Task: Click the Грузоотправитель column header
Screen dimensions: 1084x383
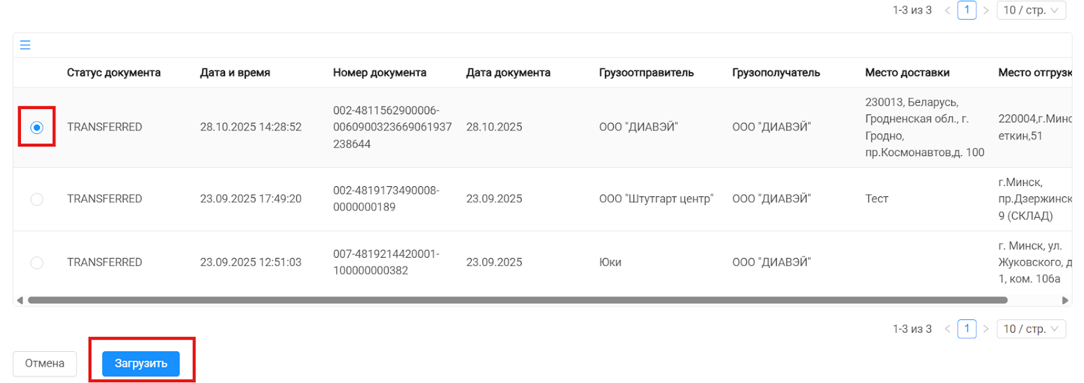Action: pyautogui.click(x=646, y=72)
